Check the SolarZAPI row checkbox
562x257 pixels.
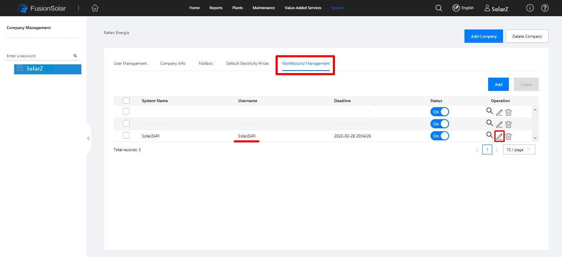pyautogui.click(x=126, y=135)
